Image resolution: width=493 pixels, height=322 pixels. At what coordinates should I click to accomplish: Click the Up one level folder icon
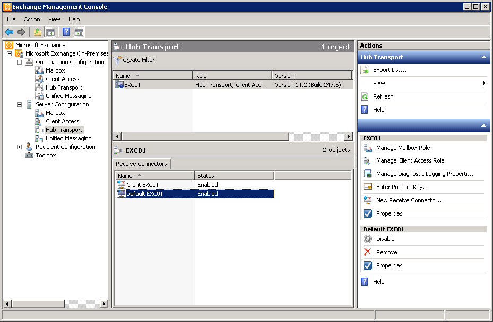click(x=38, y=32)
